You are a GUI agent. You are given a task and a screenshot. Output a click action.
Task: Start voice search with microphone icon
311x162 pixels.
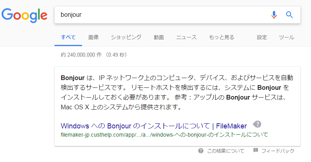pos(274,15)
